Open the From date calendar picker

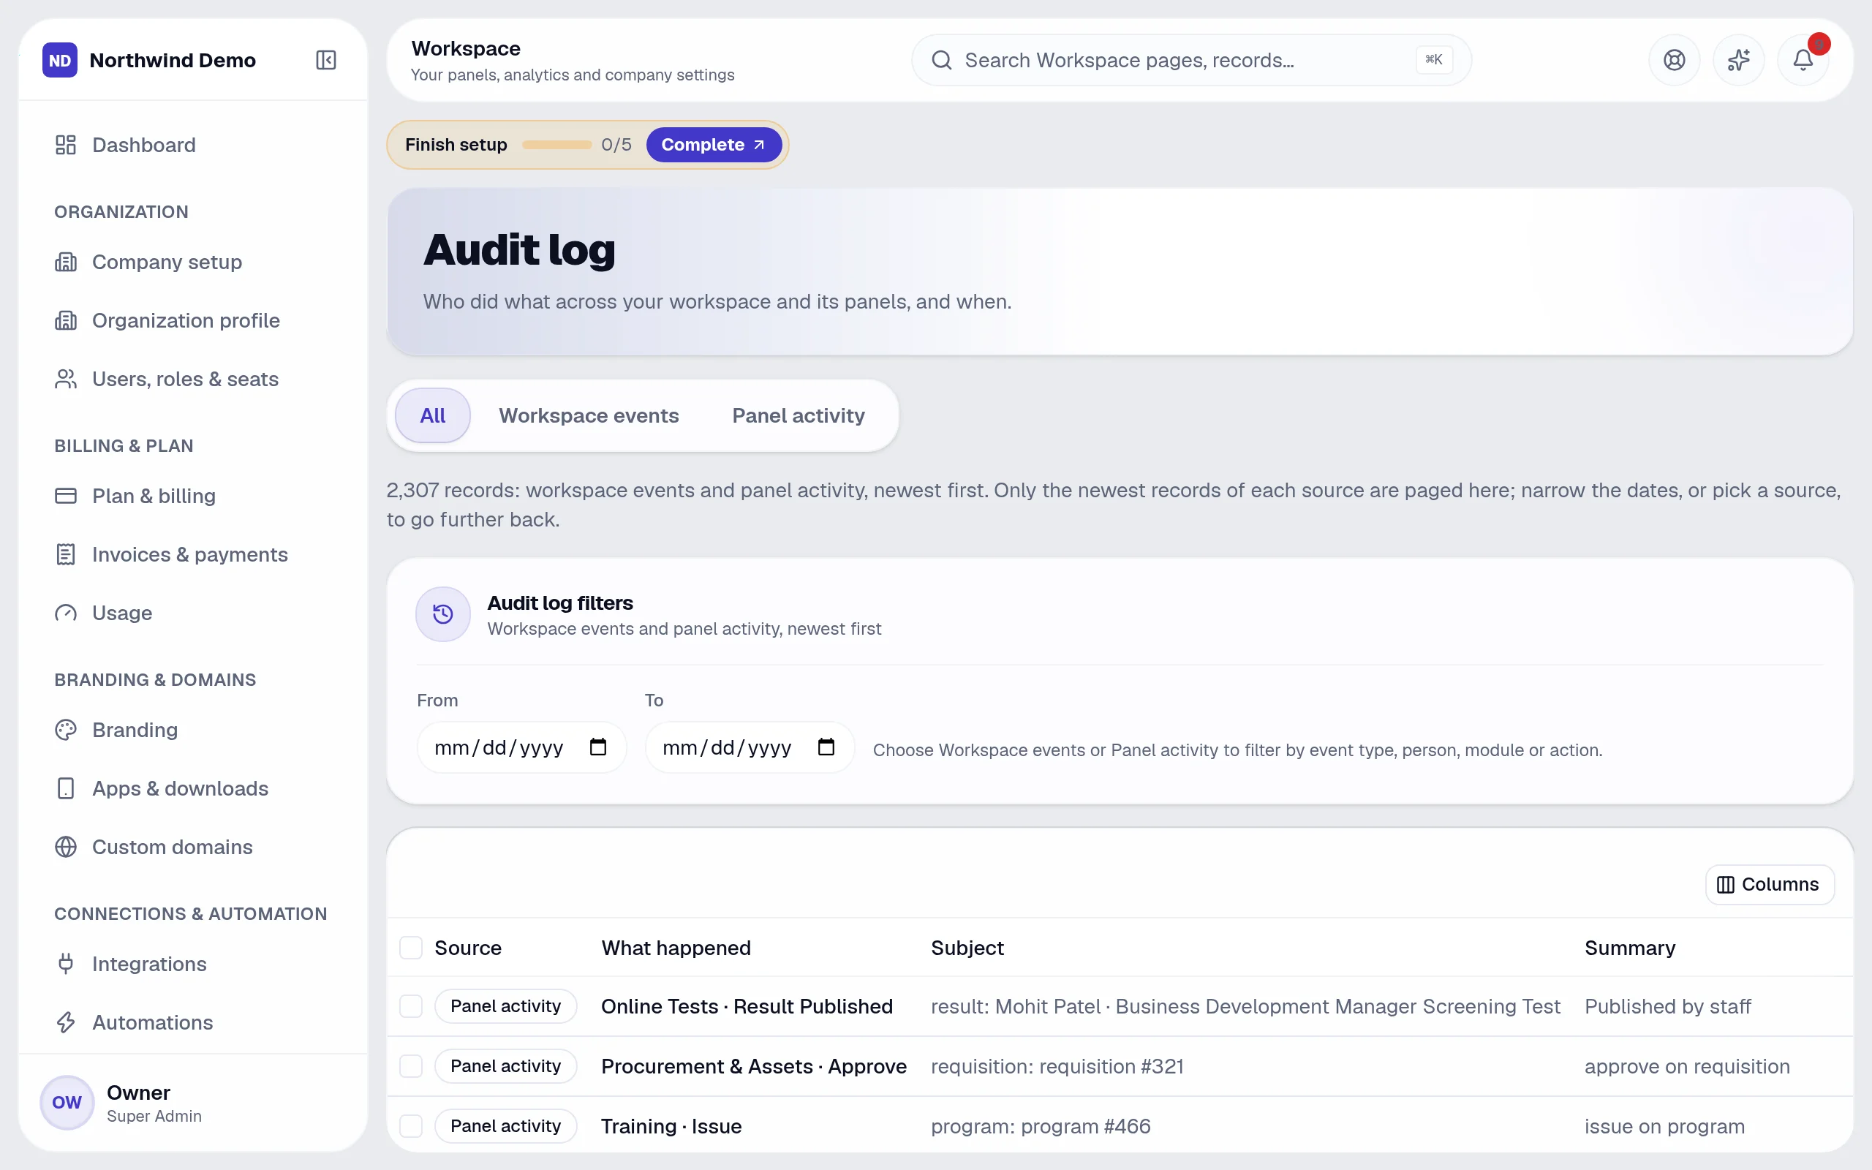tap(598, 747)
